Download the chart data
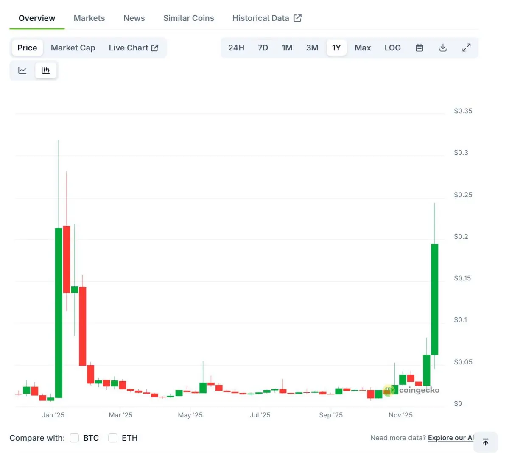Viewport: 509px width, 453px height. point(443,48)
